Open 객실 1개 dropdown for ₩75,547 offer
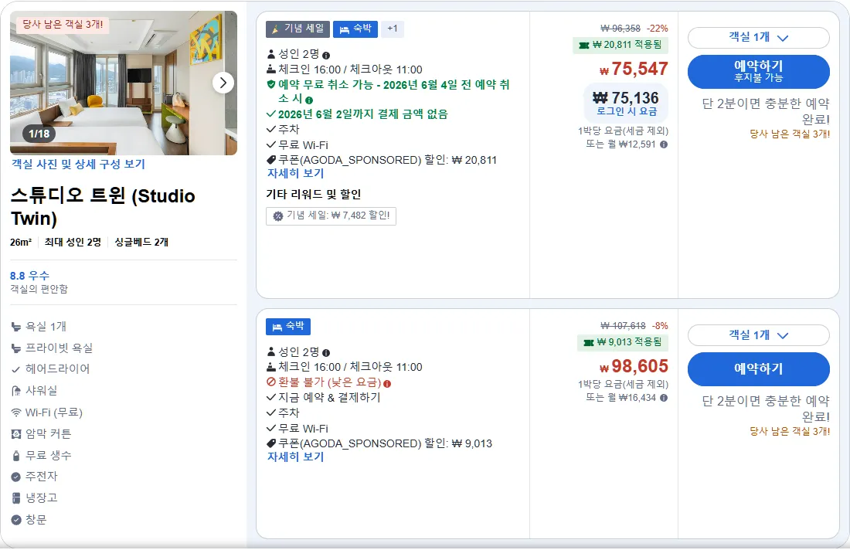 pos(758,37)
